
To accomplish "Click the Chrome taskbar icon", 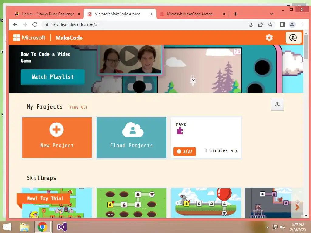I will pyautogui.click(x=42, y=227).
